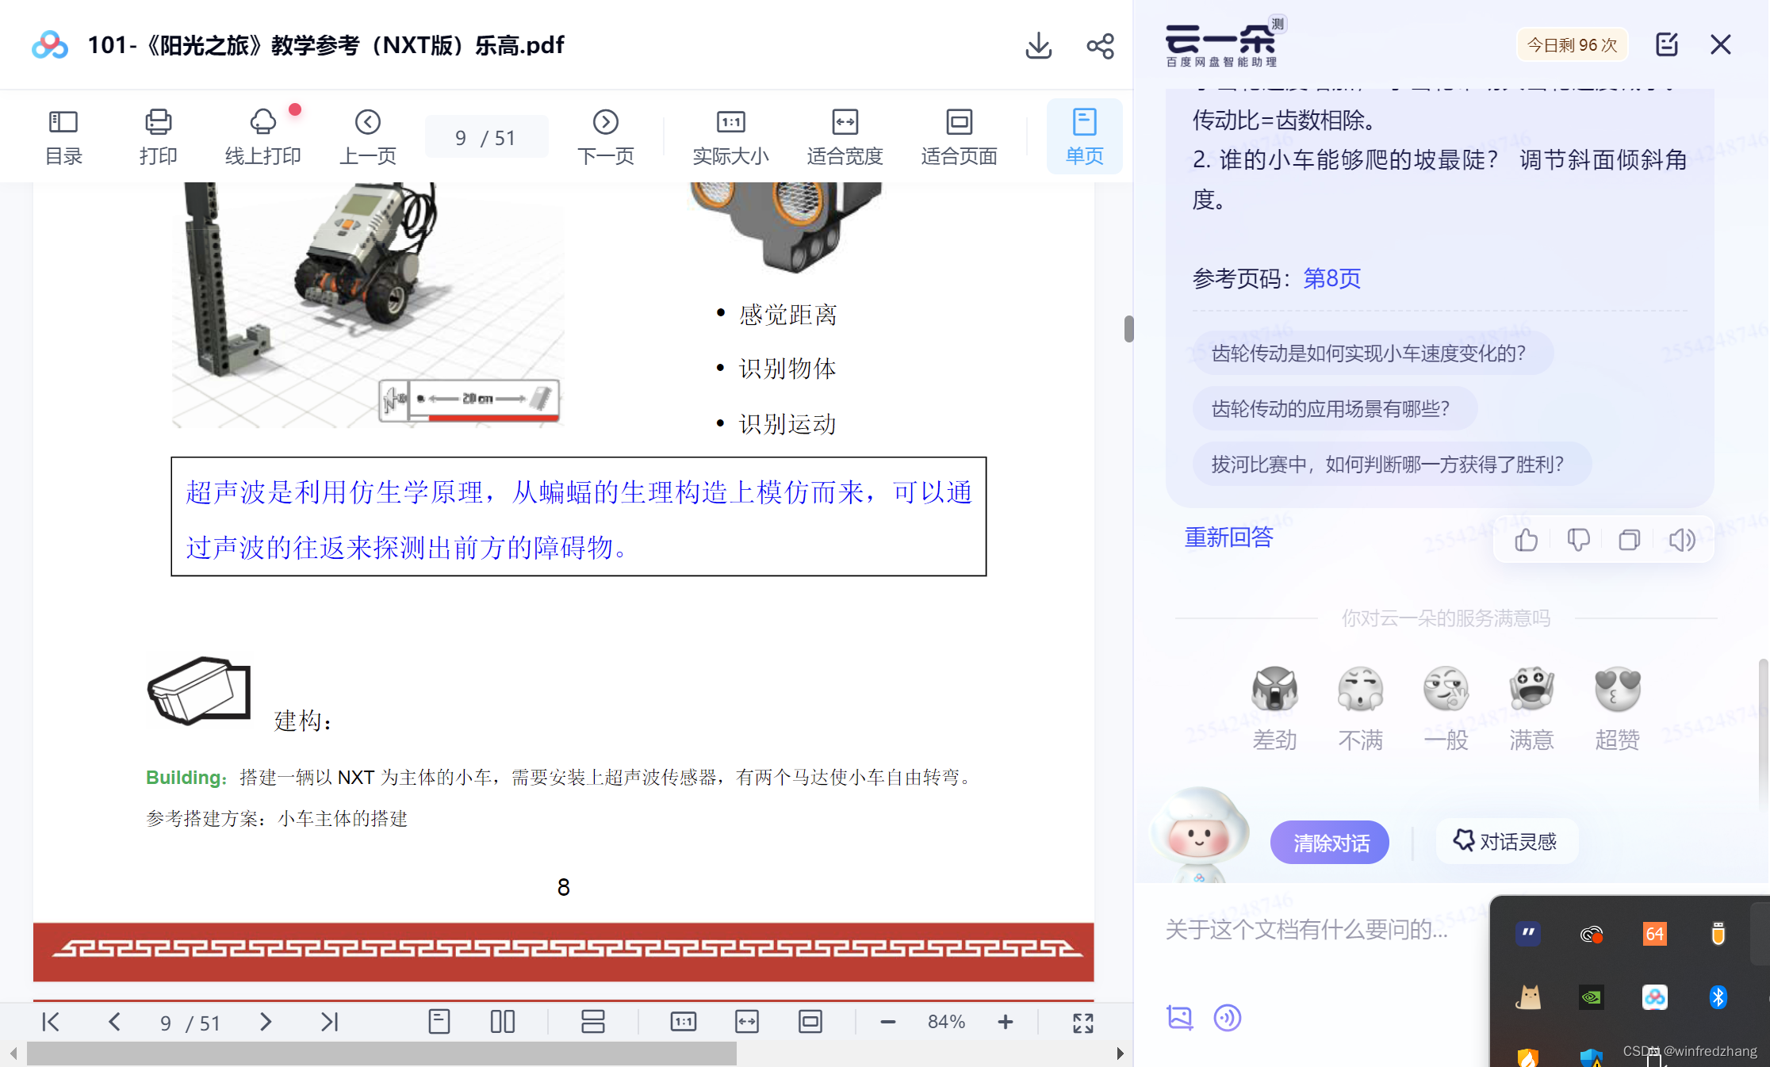Toggle 单页 single page mode

1084,136
